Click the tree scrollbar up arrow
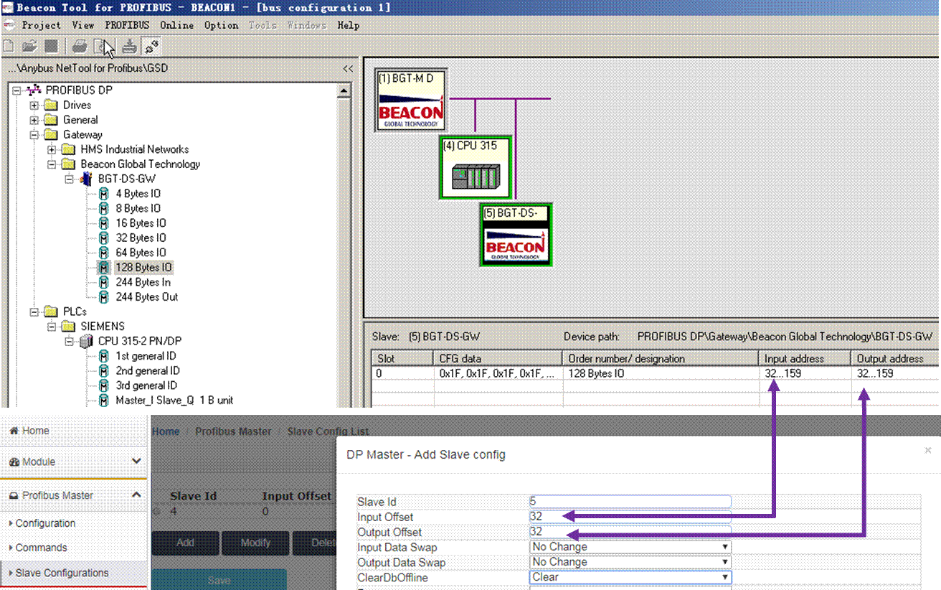 pyautogui.click(x=344, y=91)
